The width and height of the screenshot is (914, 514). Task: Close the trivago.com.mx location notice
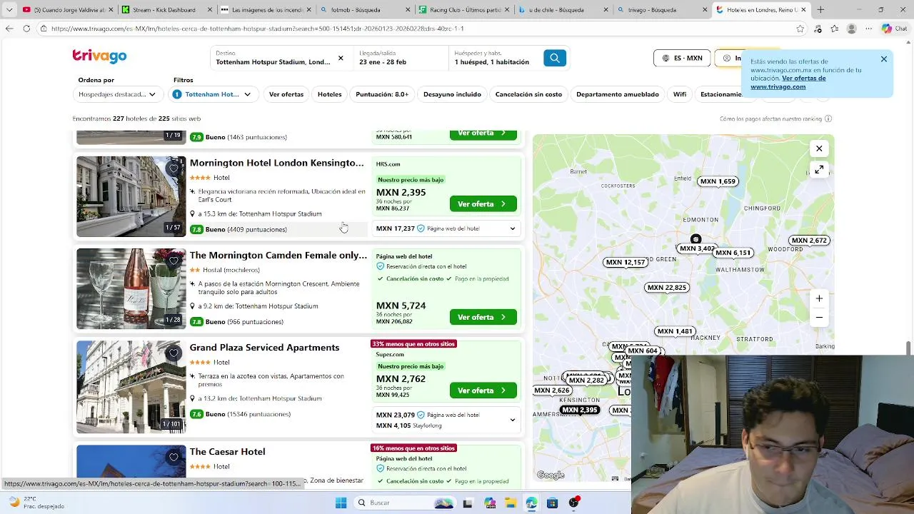pos(883,59)
